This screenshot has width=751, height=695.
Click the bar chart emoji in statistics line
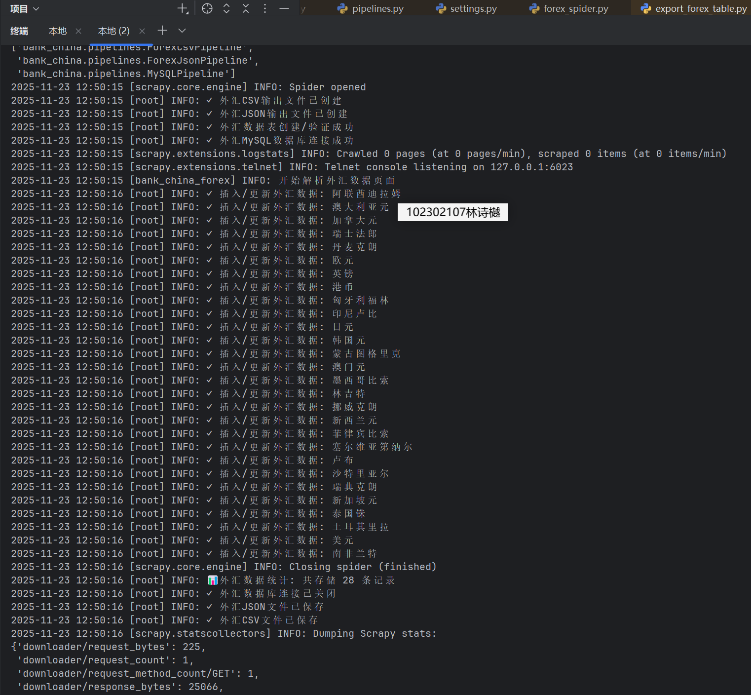click(x=213, y=580)
